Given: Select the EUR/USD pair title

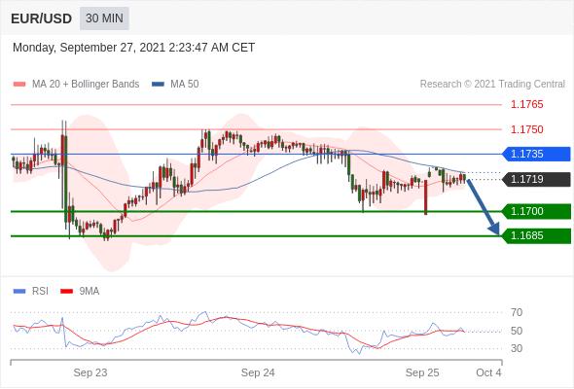Looking at the screenshot, I should (42, 18).
